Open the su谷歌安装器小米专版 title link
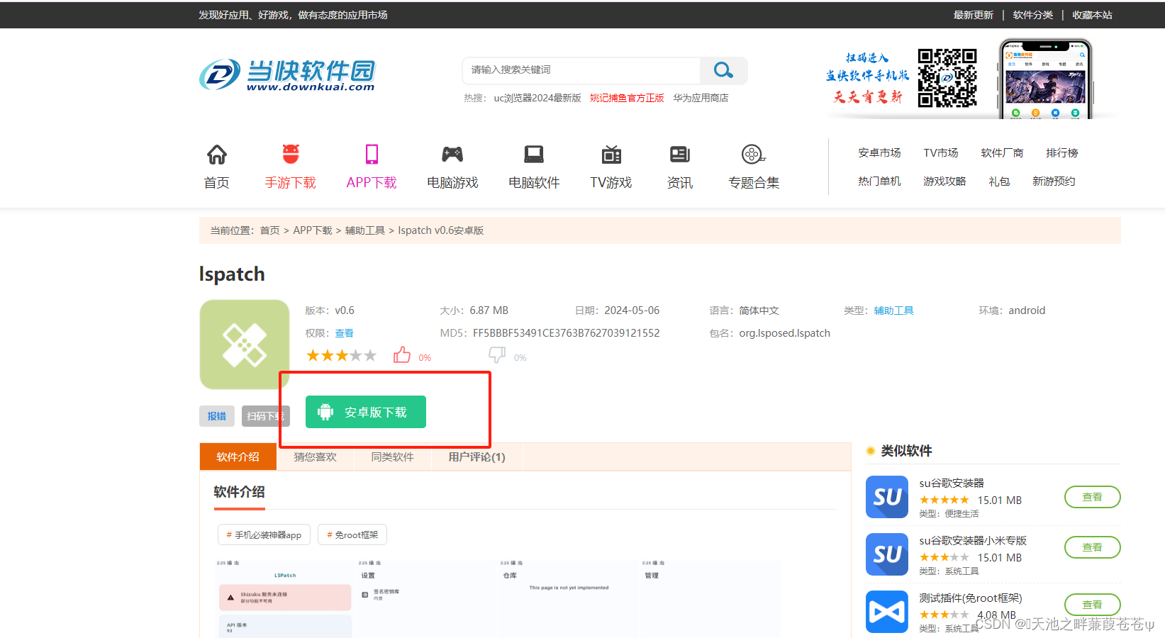Viewport: 1165px width, 638px height. pyautogui.click(x=973, y=540)
